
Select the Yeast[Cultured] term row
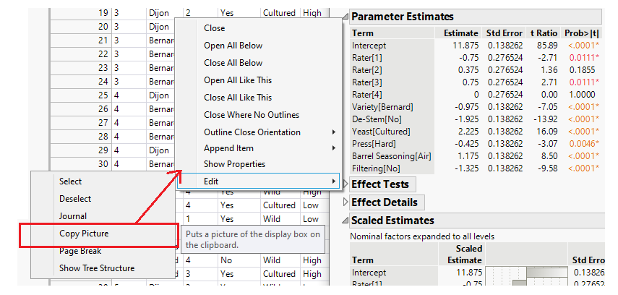click(382, 132)
